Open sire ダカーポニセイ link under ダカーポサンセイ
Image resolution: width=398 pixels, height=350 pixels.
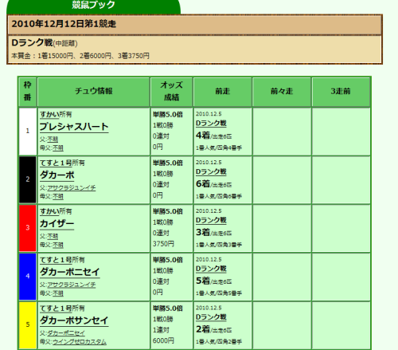coord(66,333)
